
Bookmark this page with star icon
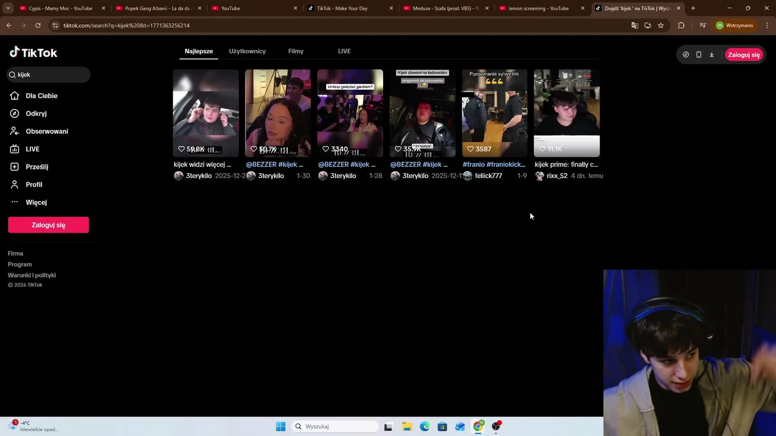point(661,25)
